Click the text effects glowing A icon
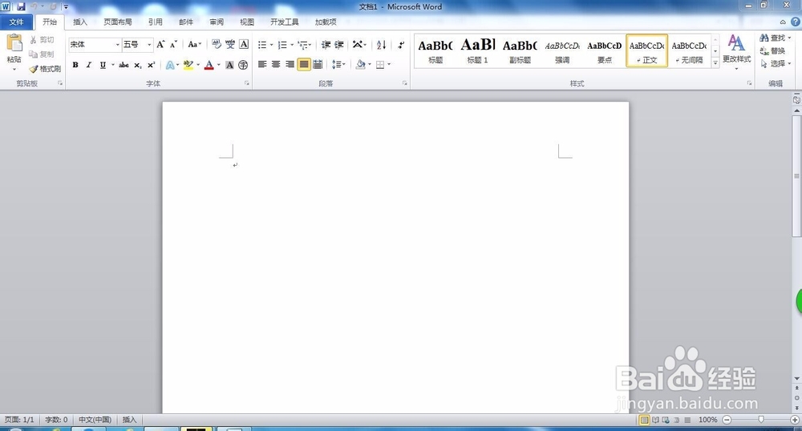Image resolution: width=802 pixels, height=431 pixels. point(170,65)
